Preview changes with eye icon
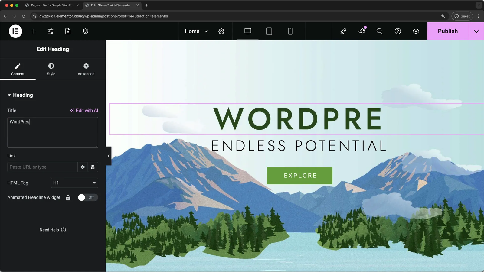484x272 pixels. 416,31
